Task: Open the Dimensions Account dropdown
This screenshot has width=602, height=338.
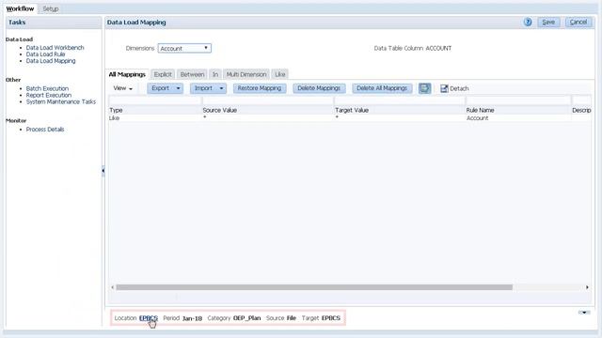Action: click(184, 48)
